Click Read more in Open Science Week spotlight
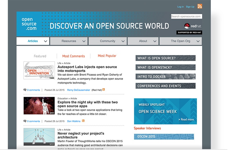This screenshot has height=150, width=232. coord(187,119)
